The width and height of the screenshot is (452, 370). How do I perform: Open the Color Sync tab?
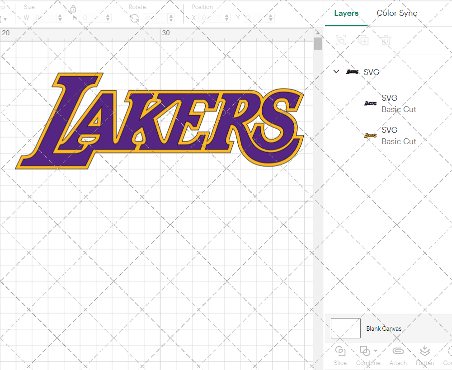[x=397, y=13]
